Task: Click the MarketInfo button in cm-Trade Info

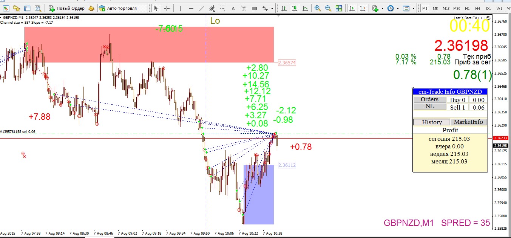Action: coord(468,122)
